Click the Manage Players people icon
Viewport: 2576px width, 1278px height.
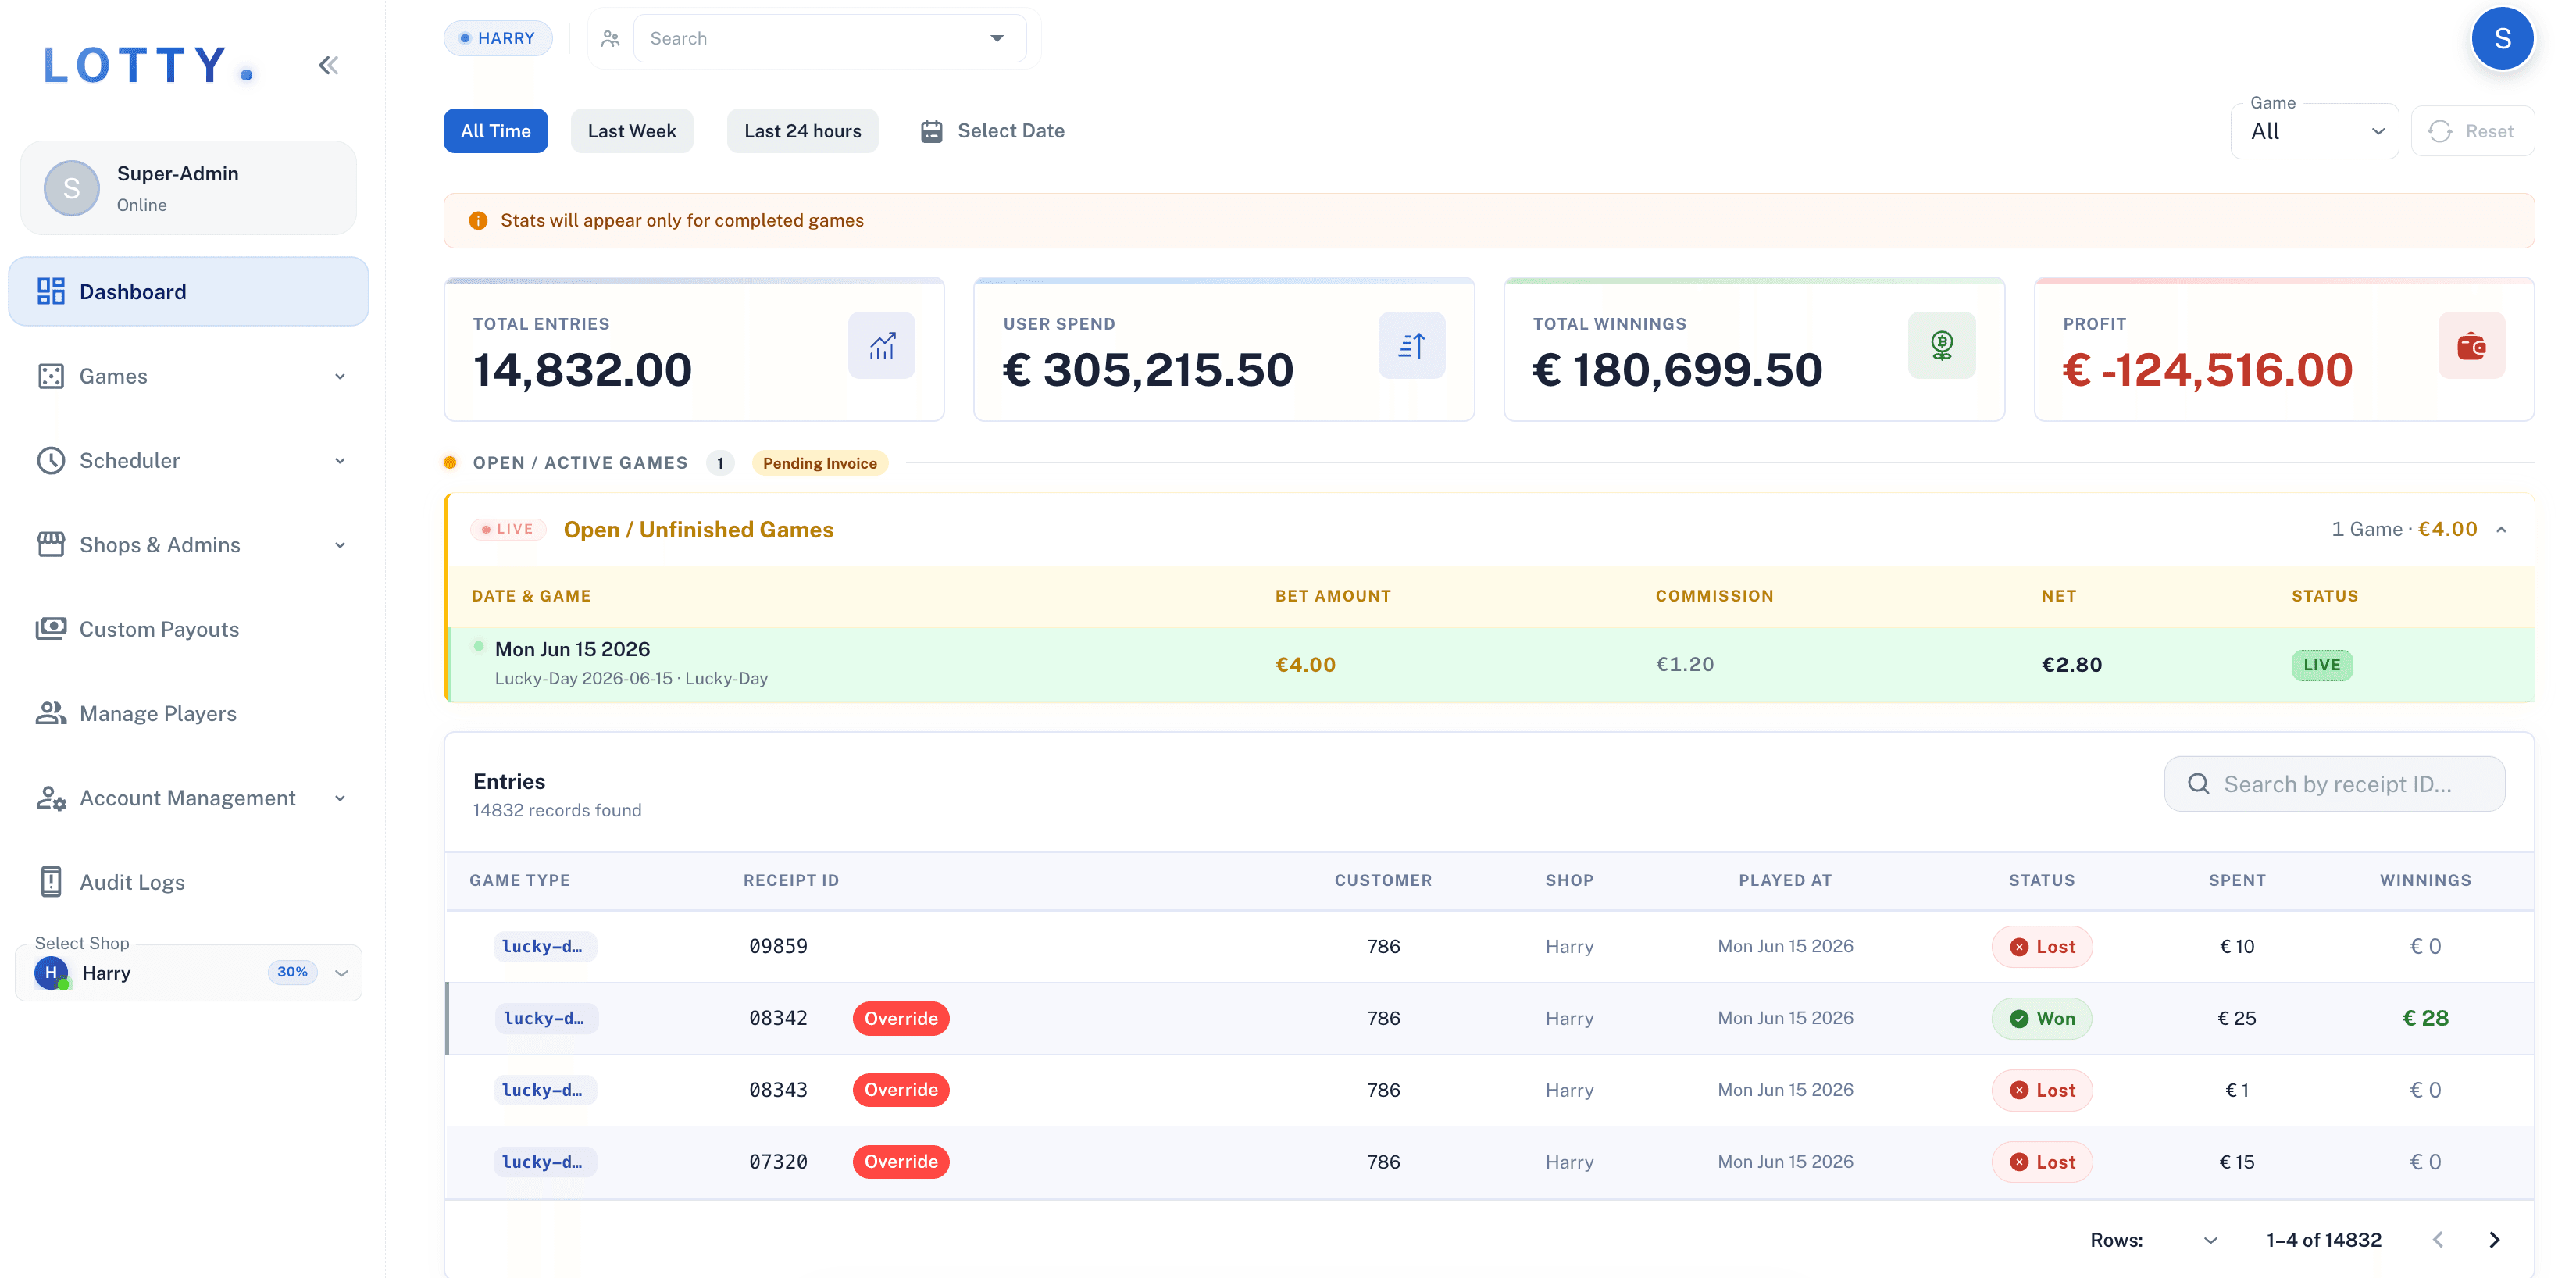pyautogui.click(x=51, y=713)
